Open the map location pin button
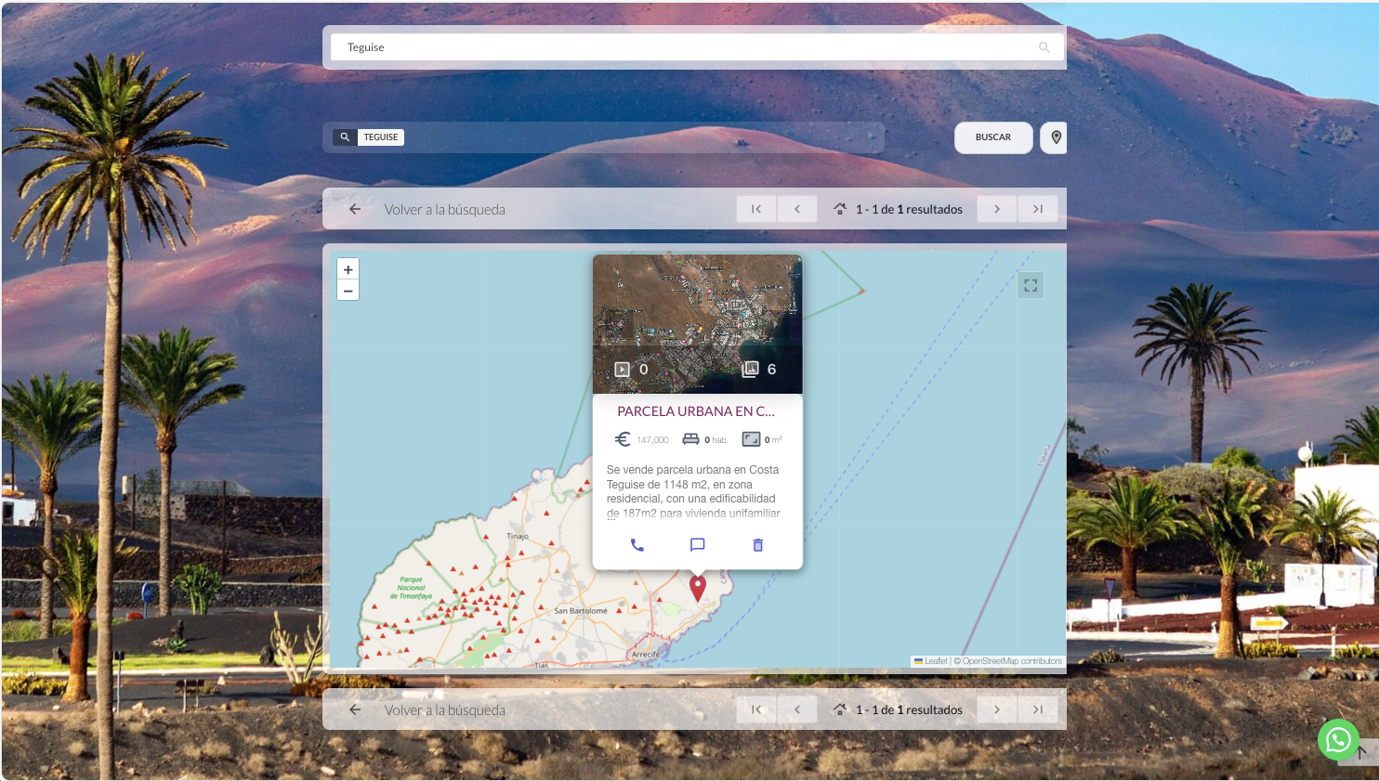Screen dimensions: 1379x781 click(1056, 137)
